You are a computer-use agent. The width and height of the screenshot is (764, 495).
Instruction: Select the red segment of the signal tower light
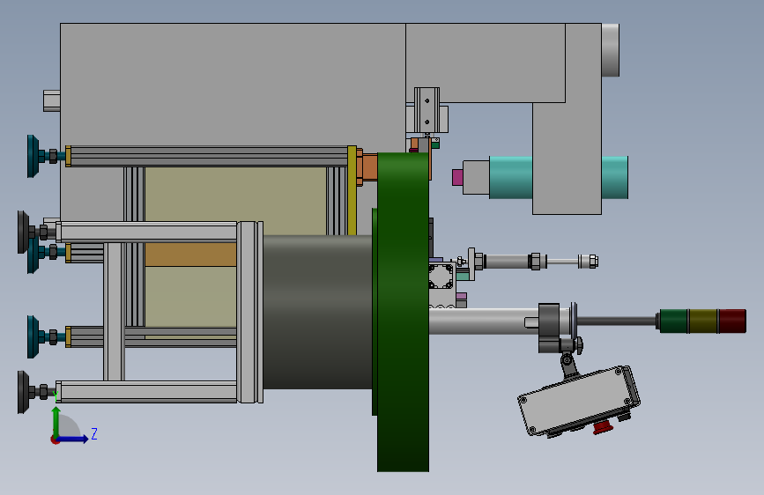tap(732, 321)
